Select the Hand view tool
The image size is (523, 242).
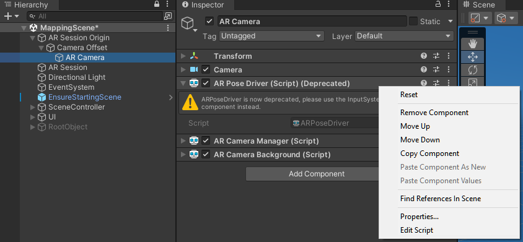(x=473, y=44)
